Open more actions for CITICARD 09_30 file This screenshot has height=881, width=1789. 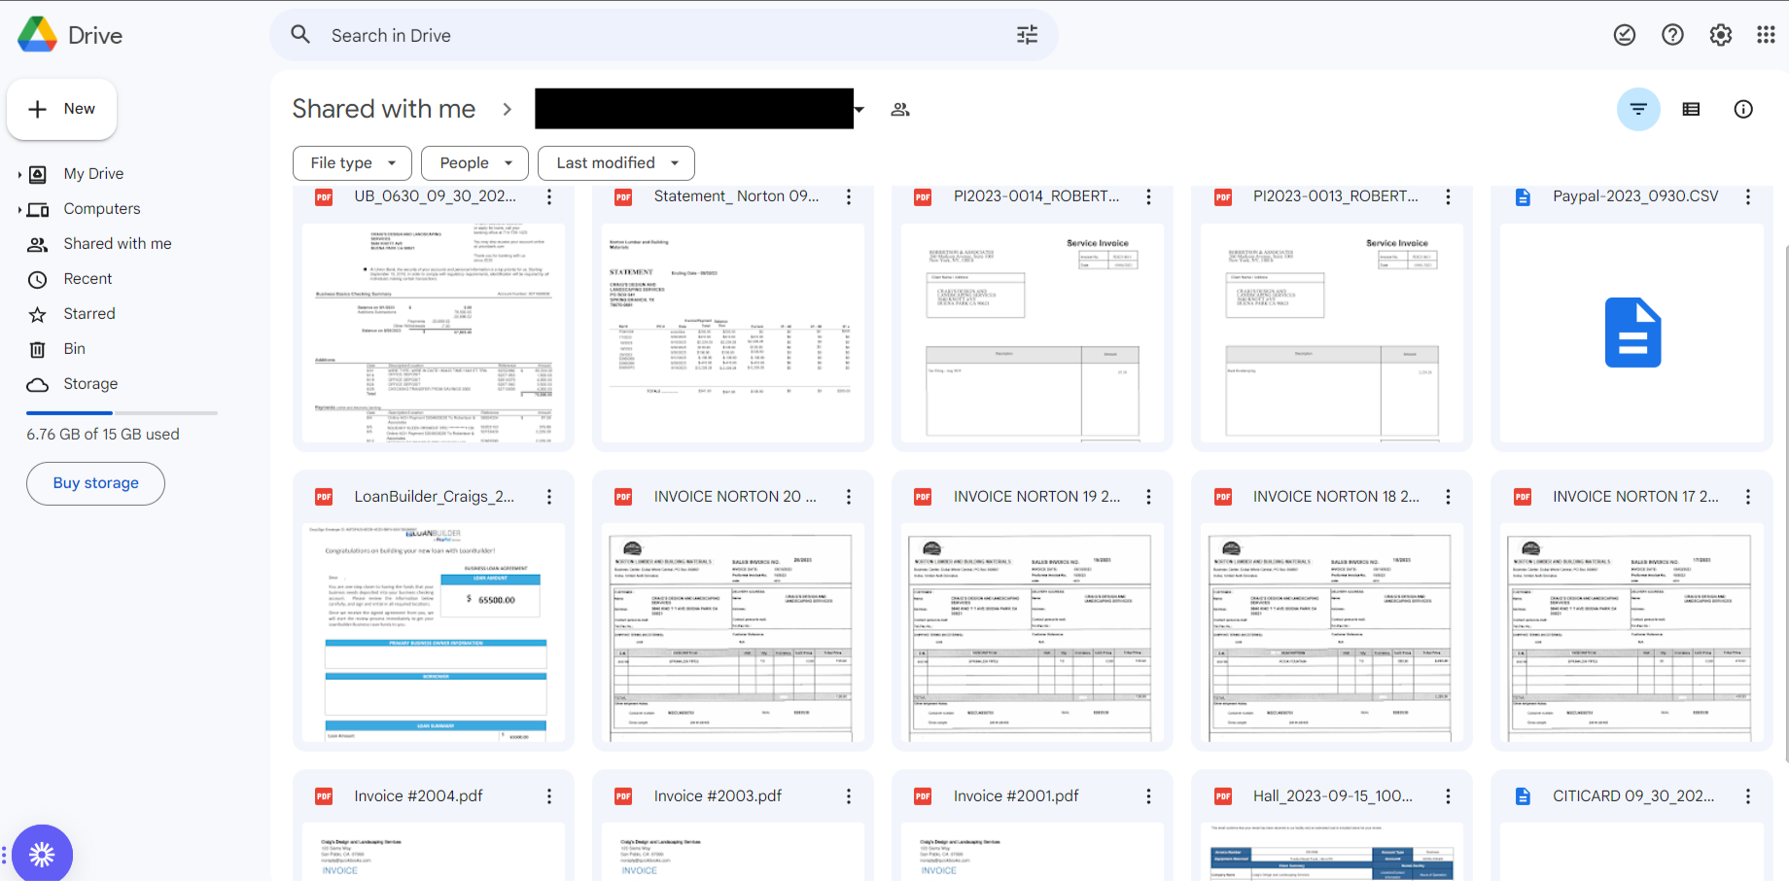[1748, 796]
